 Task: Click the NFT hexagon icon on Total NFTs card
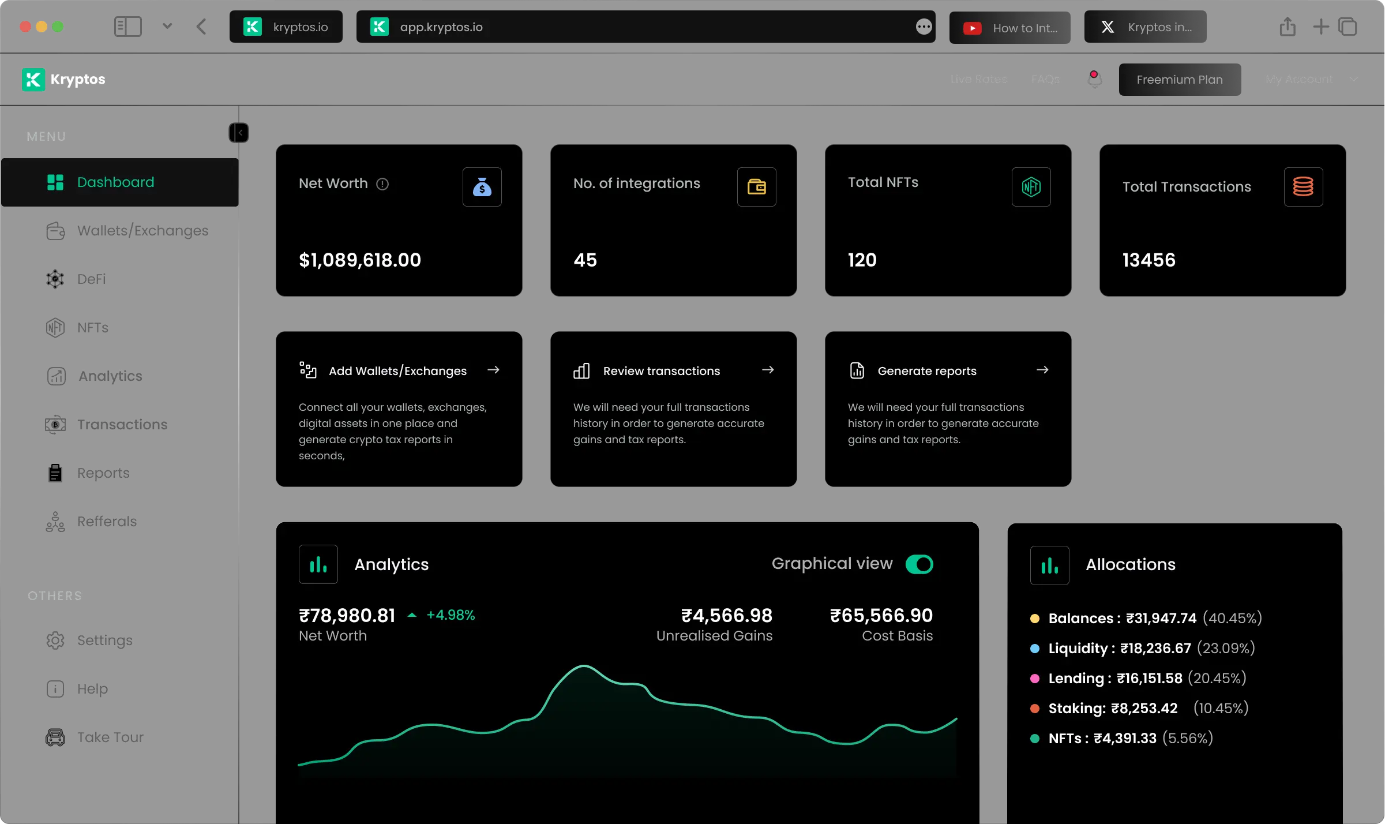coord(1031,186)
